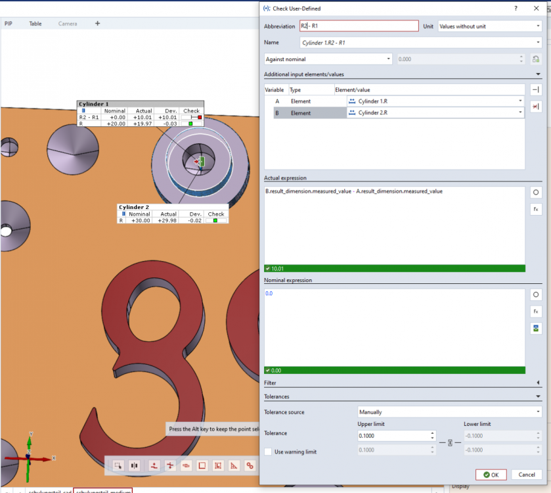Click the rectangle selection tool in bottom toolbar
The image size is (551, 493).
(x=118, y=465)
